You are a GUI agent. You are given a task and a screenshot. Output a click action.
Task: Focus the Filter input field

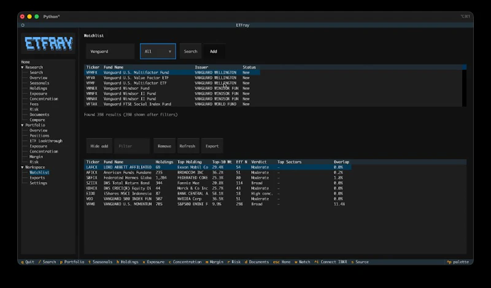(132, 146)
